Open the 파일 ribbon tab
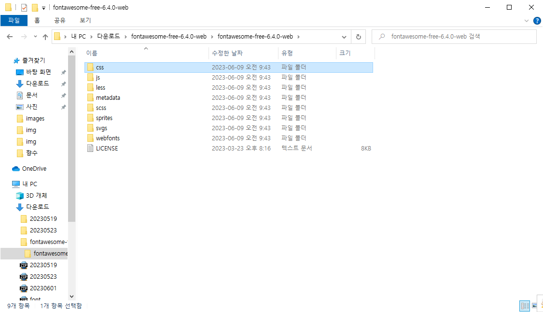 click(x=14, y=20)
